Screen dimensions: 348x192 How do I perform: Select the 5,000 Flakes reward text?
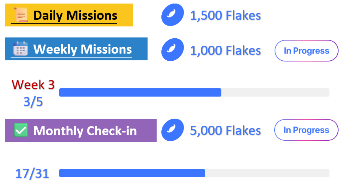(226, 130)
